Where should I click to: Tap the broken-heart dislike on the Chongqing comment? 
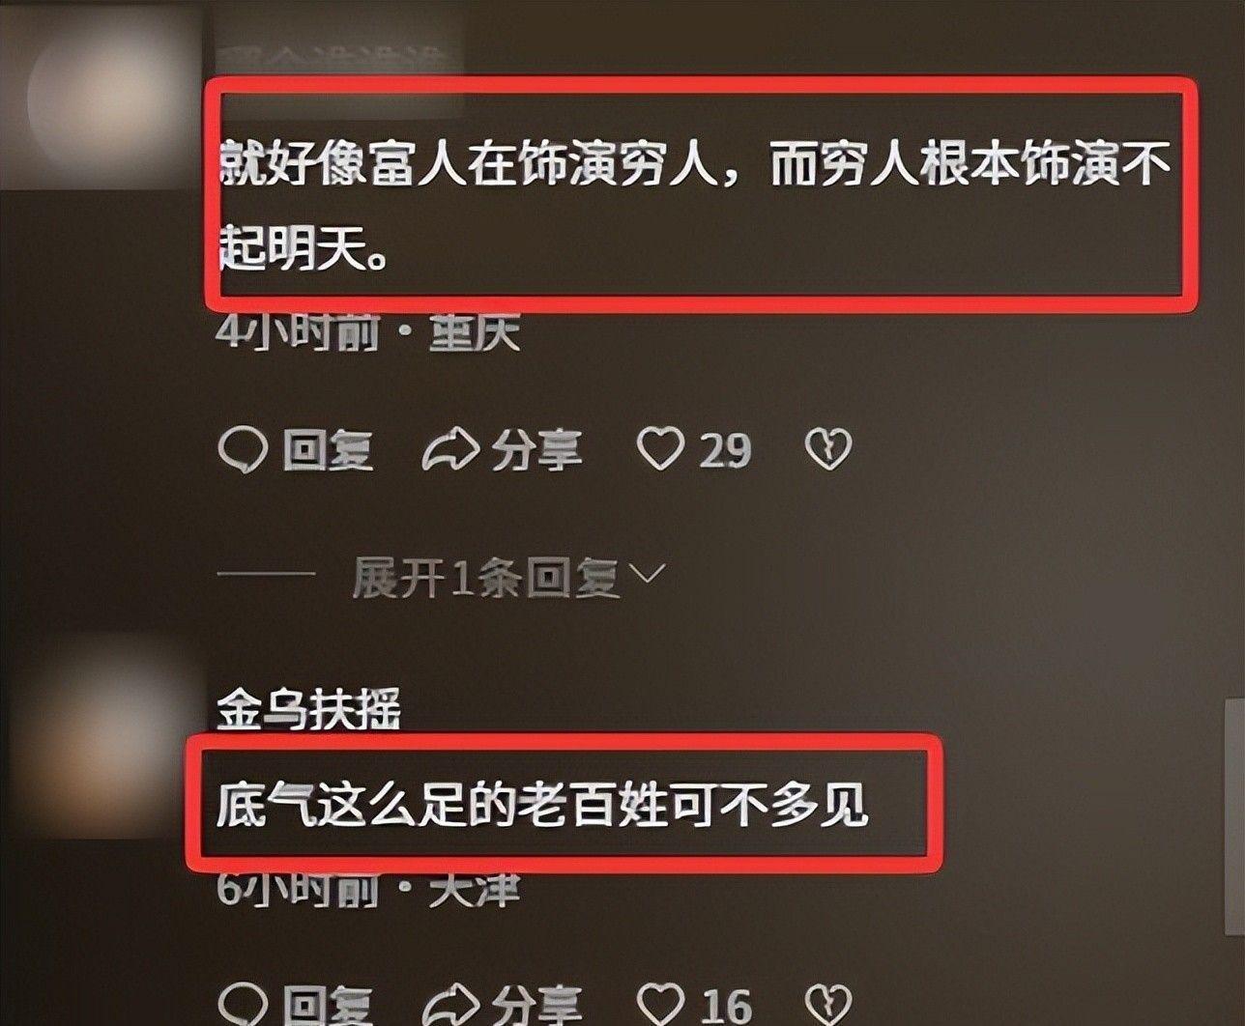(828, 449)
